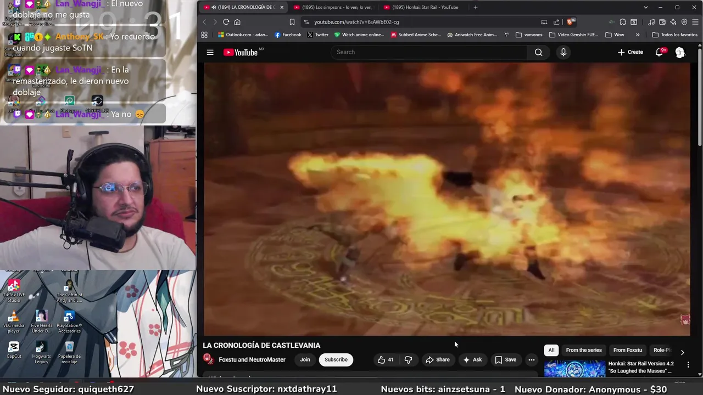703x395 pixels.
Task: Open the browser home page
Action: click(x=237, y=22)
